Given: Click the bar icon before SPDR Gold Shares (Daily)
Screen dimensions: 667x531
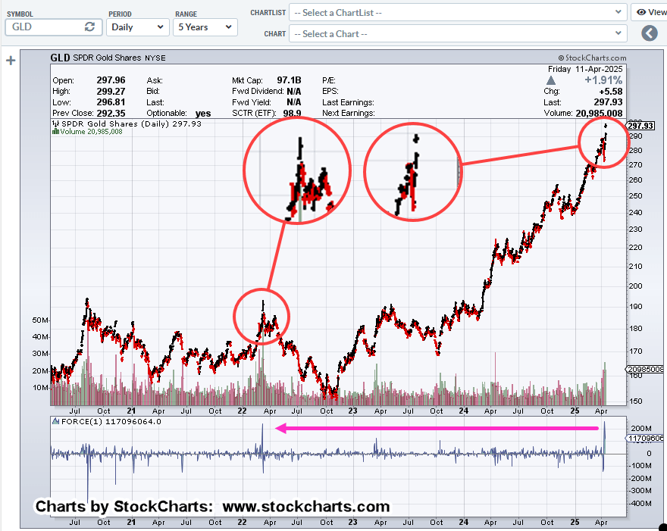Looking at the screenshot, I should 54,123.
